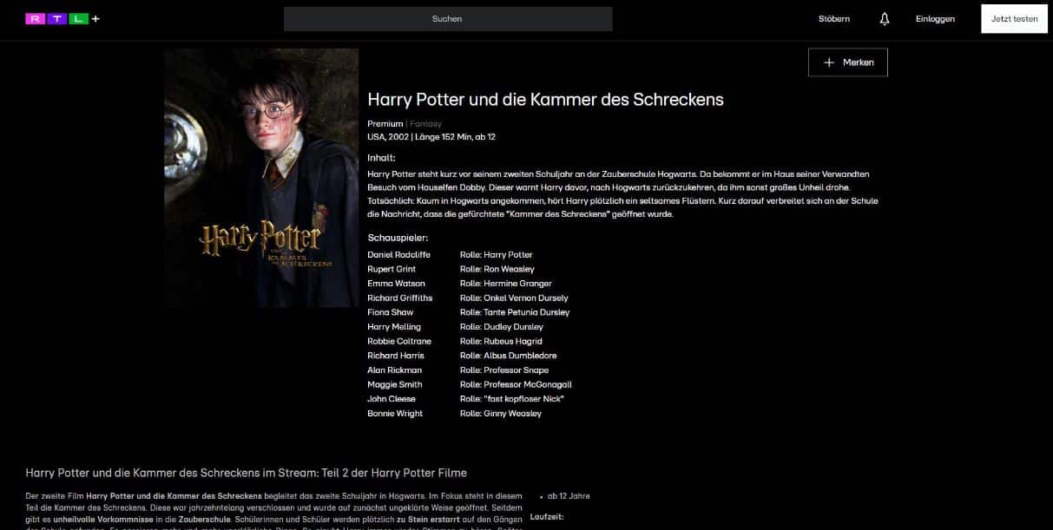Click the Premium label
The height and width of the screenshot is (530, 1053).
[x=385, y=124]
